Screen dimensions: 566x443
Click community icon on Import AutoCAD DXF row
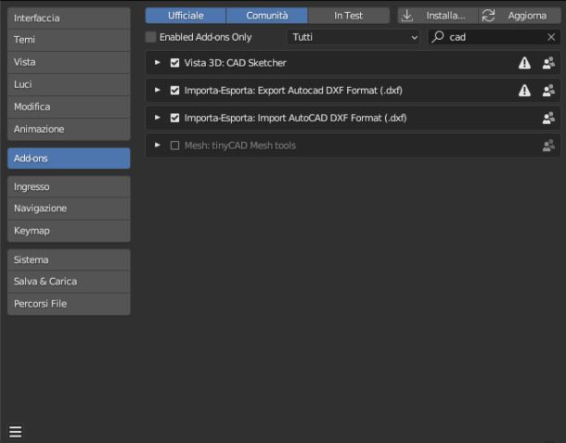pos(548,119)
